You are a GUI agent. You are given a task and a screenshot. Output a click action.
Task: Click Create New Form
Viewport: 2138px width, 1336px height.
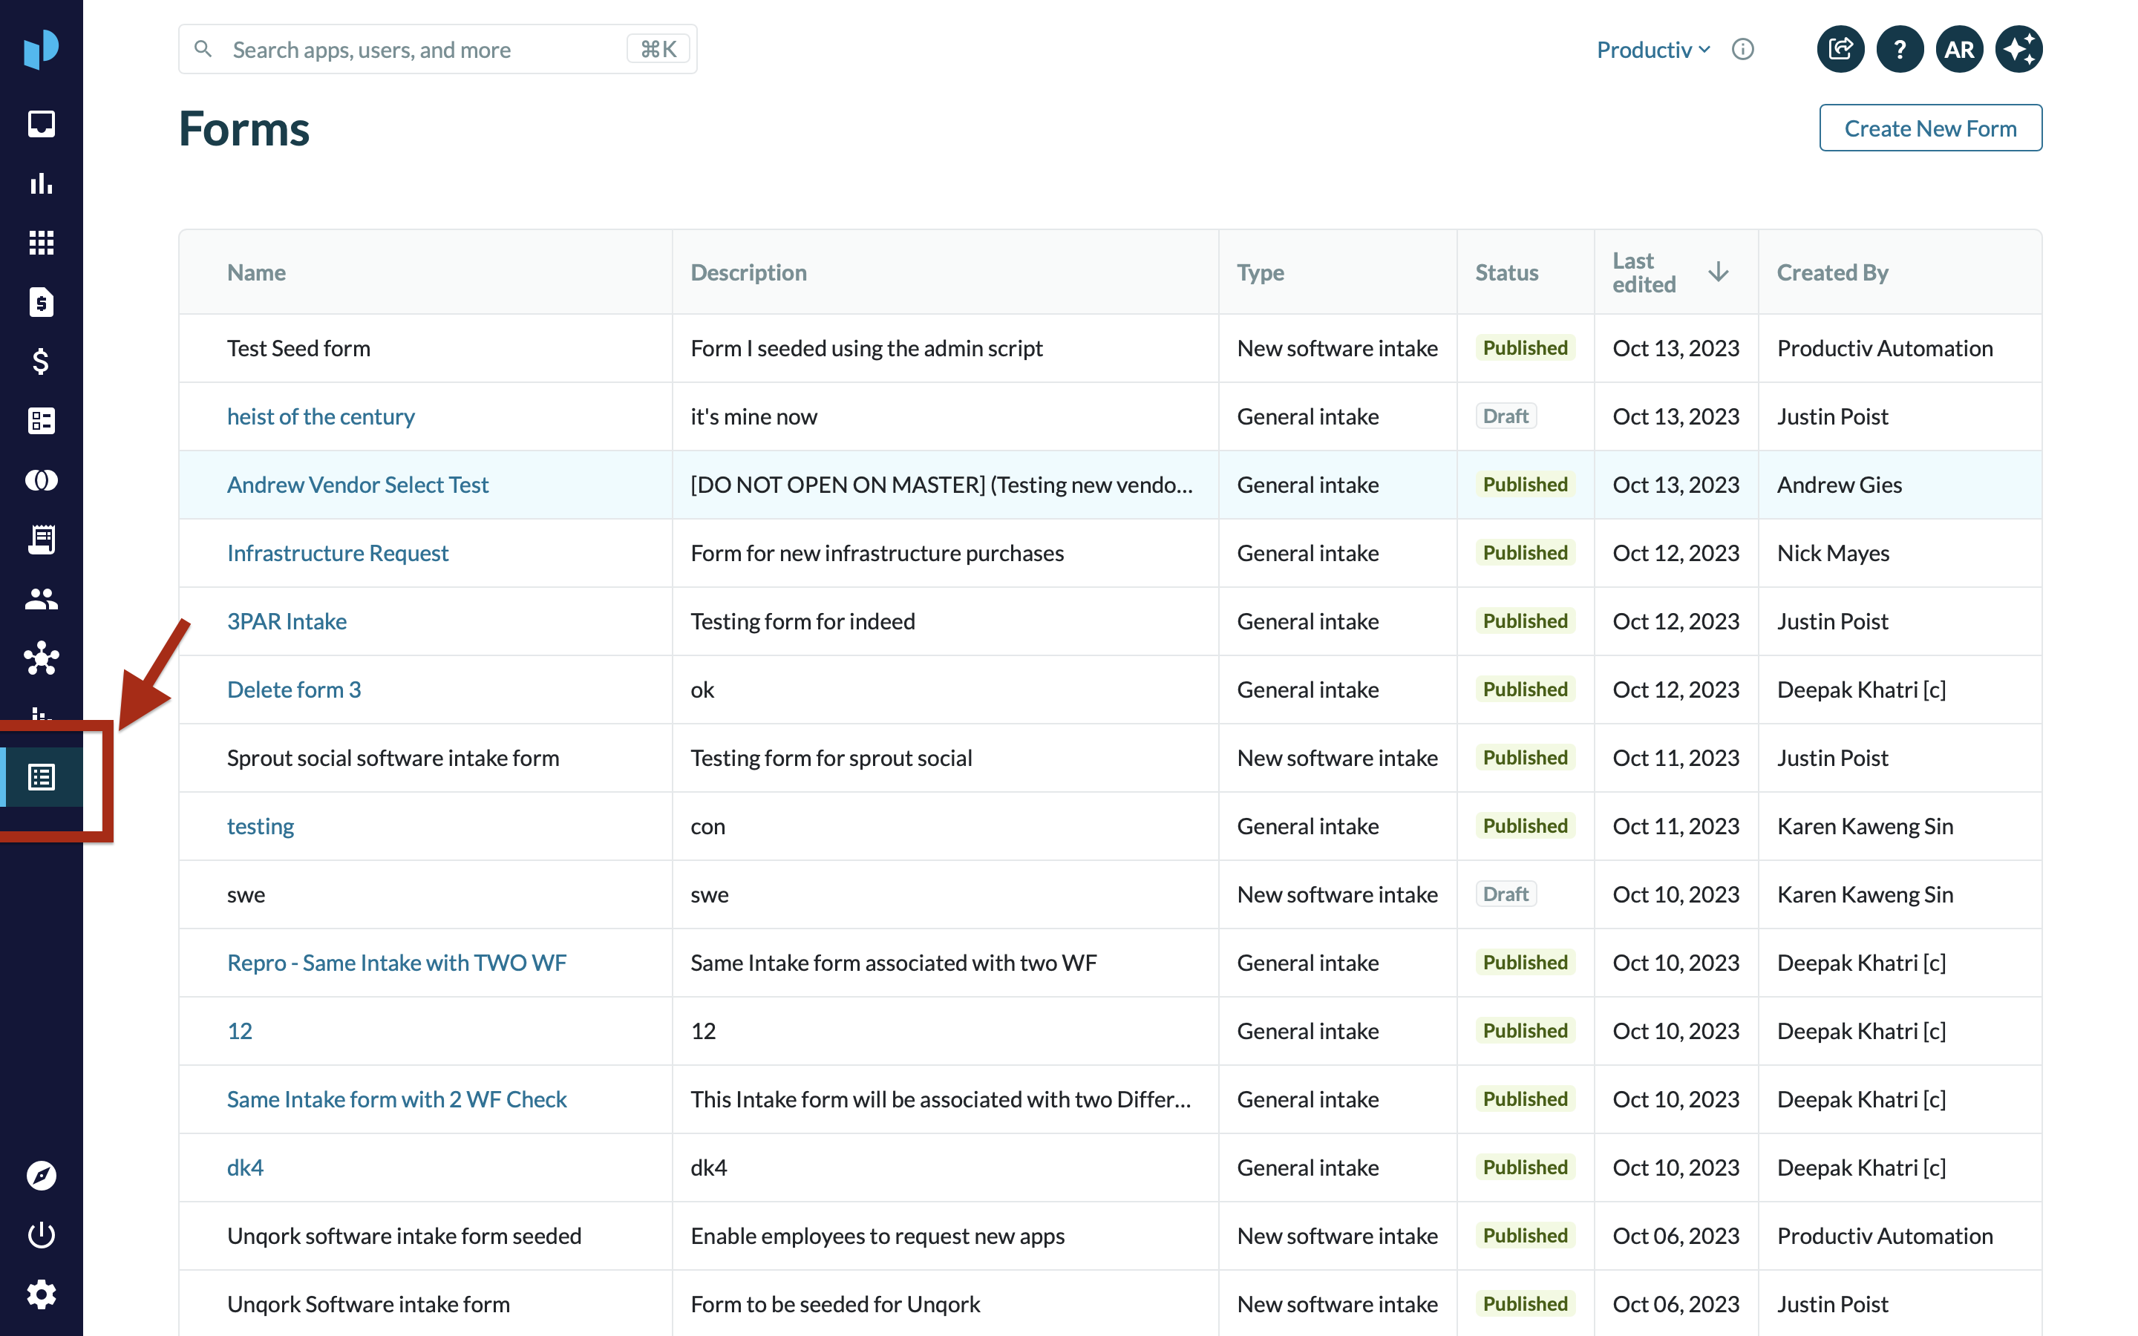coord(1930,127)
